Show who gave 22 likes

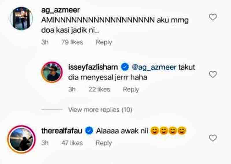pos(99,90)
